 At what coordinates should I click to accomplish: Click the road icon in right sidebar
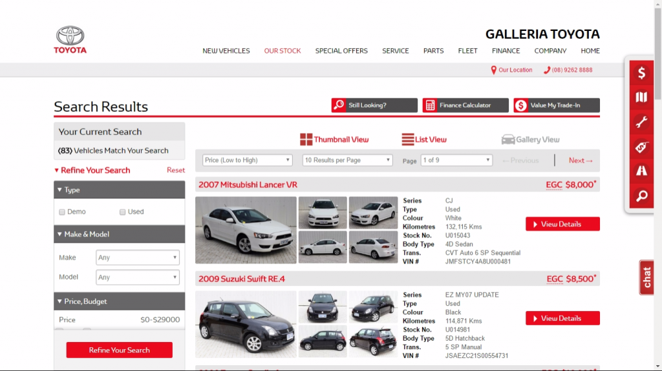coord(641,171)
